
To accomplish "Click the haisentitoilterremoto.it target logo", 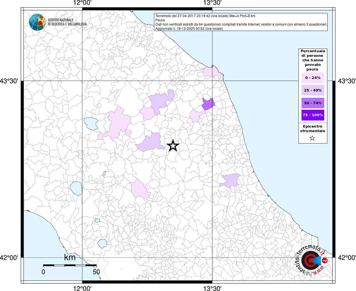I will 310,260.
